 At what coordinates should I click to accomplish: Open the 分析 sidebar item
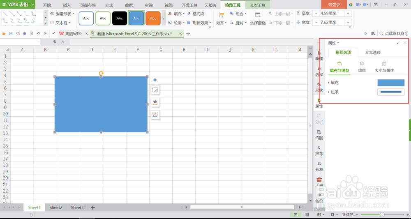(319, 119)
